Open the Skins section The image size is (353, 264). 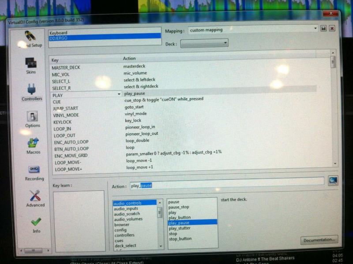(x=31, y=66)
